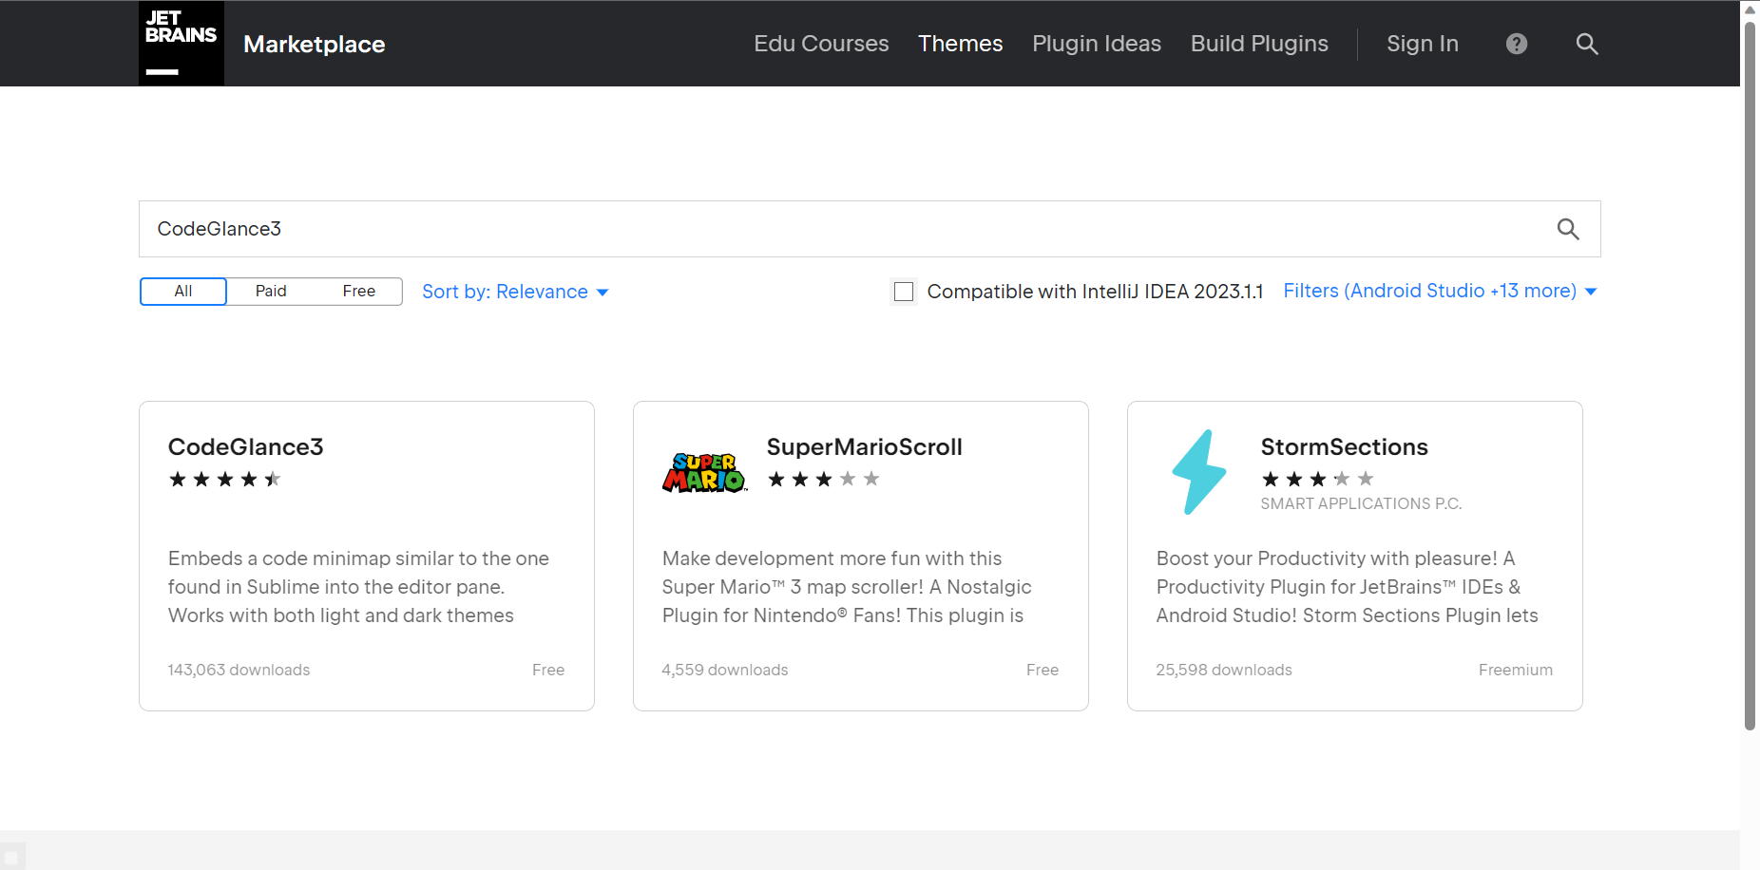The width and height of the screenshot is (1760, 870).
Task: Open Build Plugins page
Action: click(x=1259, y=44)
